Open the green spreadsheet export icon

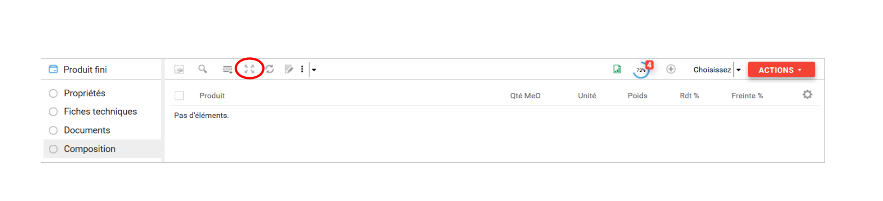coord(617,69)
